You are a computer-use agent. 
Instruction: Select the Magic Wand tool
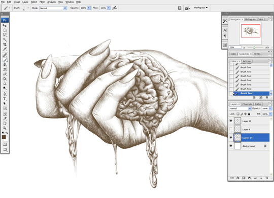click(5, 39)
